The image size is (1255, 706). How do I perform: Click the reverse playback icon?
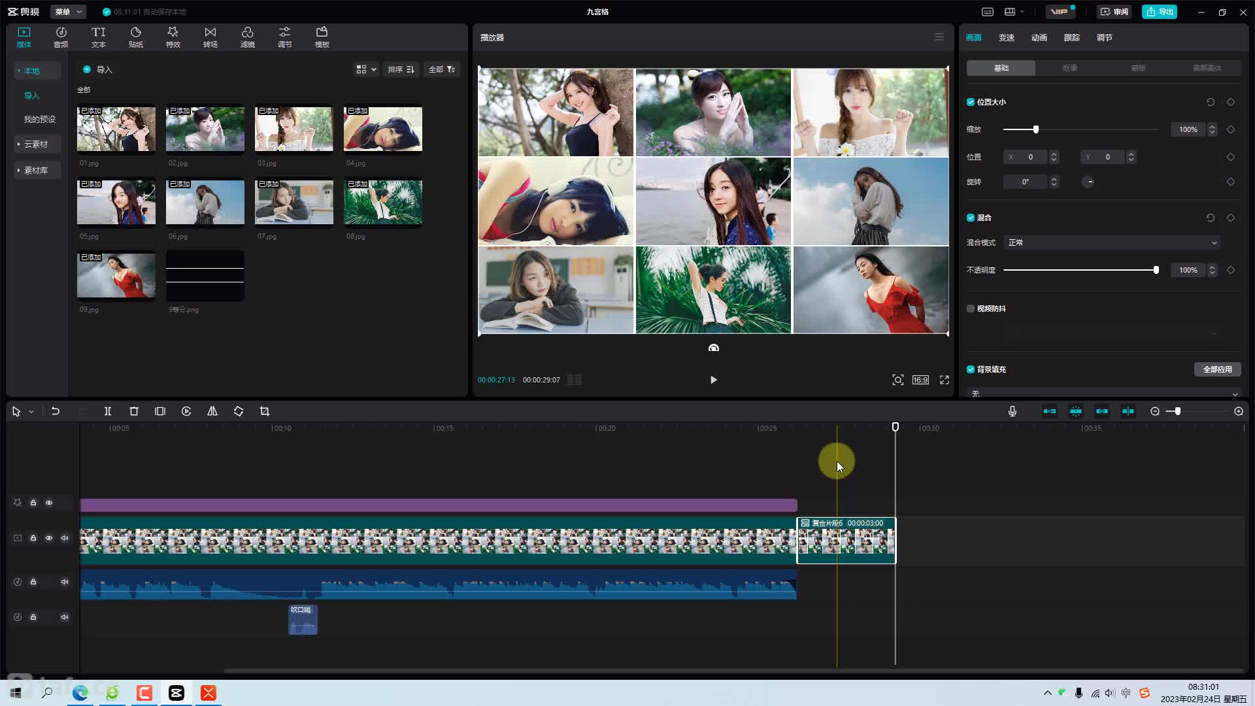[x=186, y=411]
